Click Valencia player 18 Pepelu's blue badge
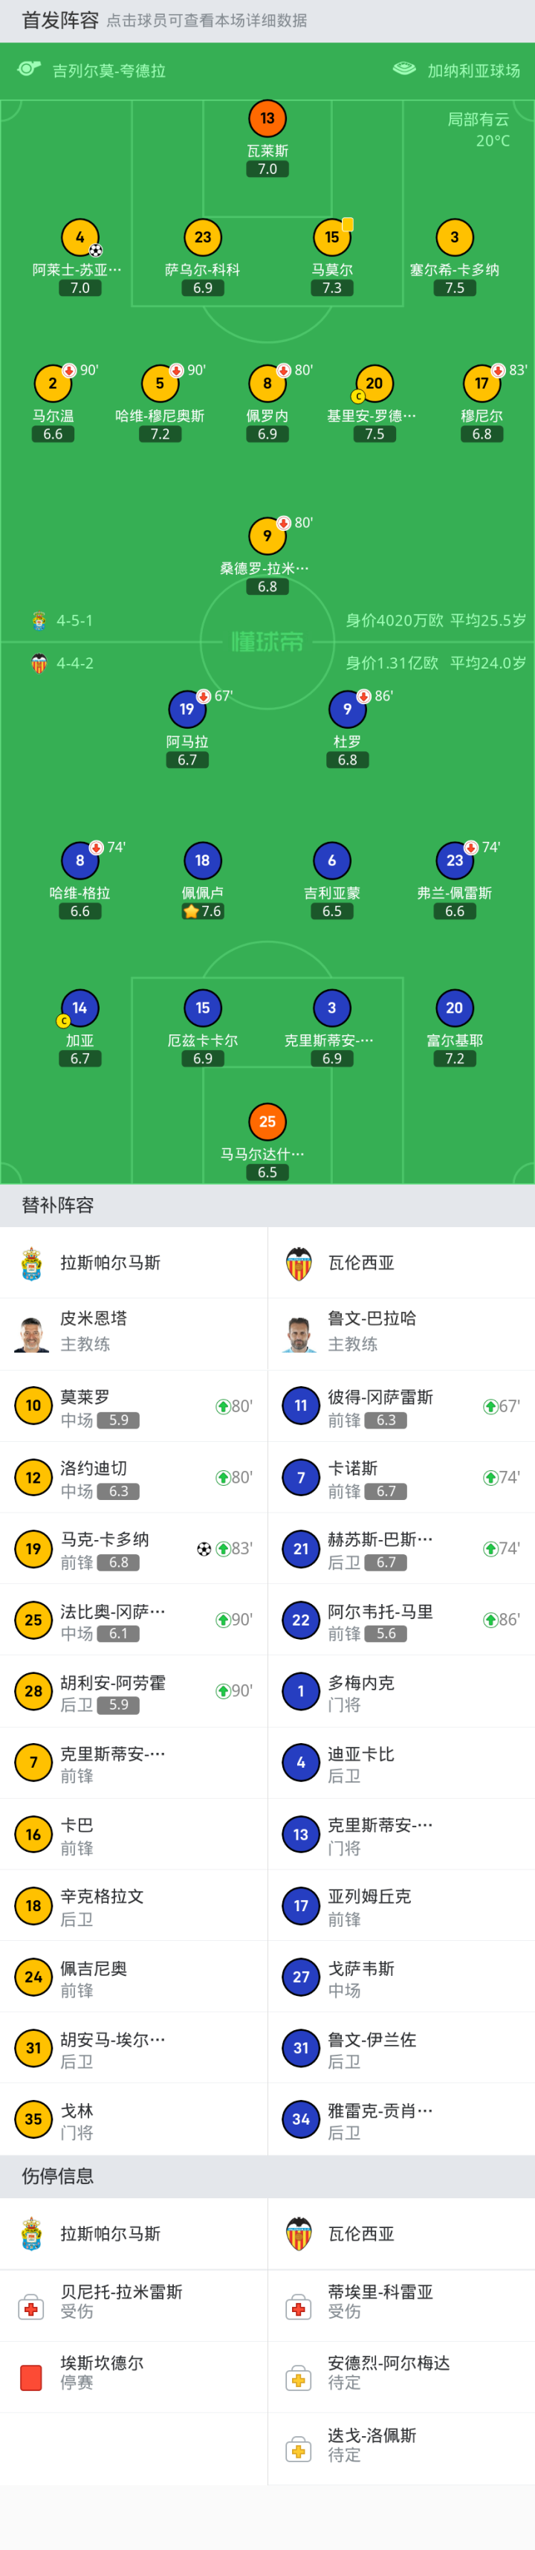This screenshot has width=535, height=2550. click(x=203, y=860)
